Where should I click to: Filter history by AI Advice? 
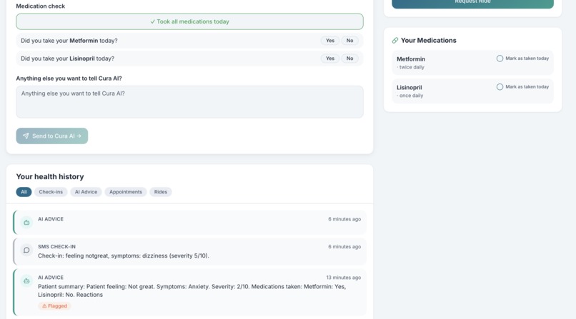86,192
